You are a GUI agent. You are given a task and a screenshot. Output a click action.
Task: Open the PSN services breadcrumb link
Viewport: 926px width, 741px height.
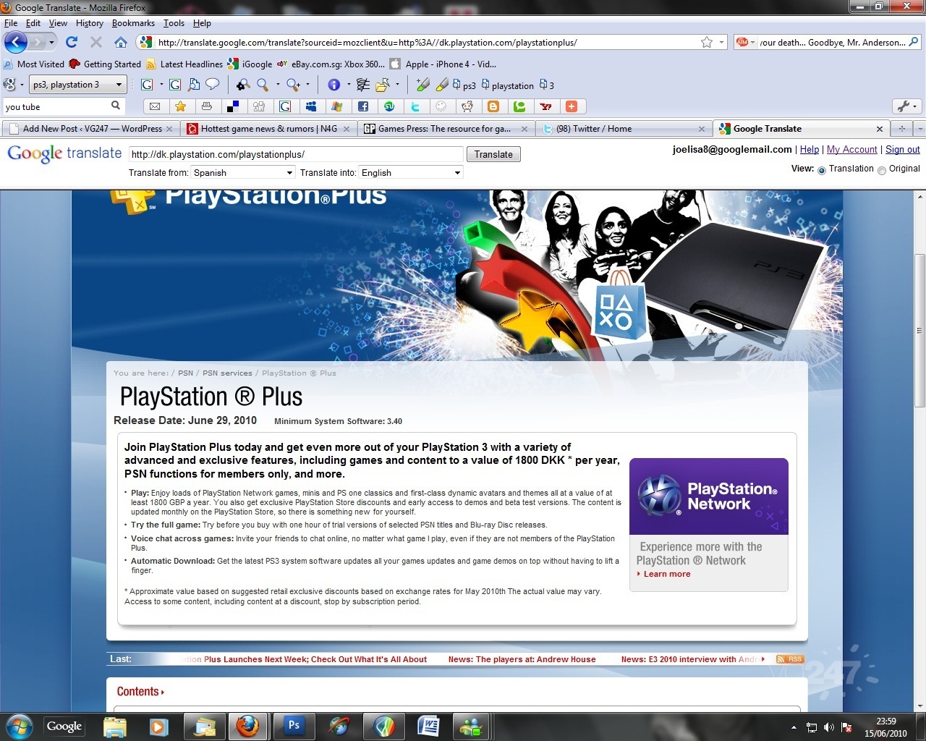[227, 373]
